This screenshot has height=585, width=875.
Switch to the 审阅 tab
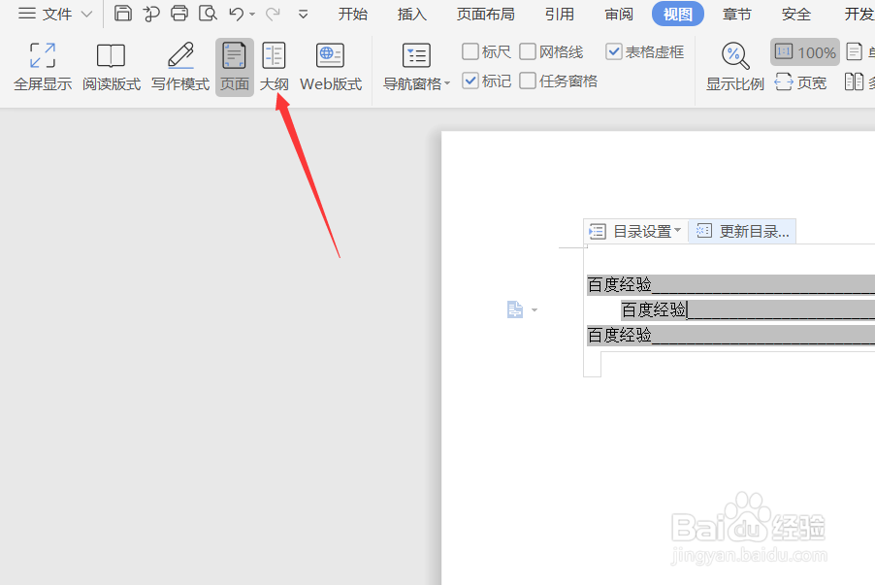tap(619, 14)
